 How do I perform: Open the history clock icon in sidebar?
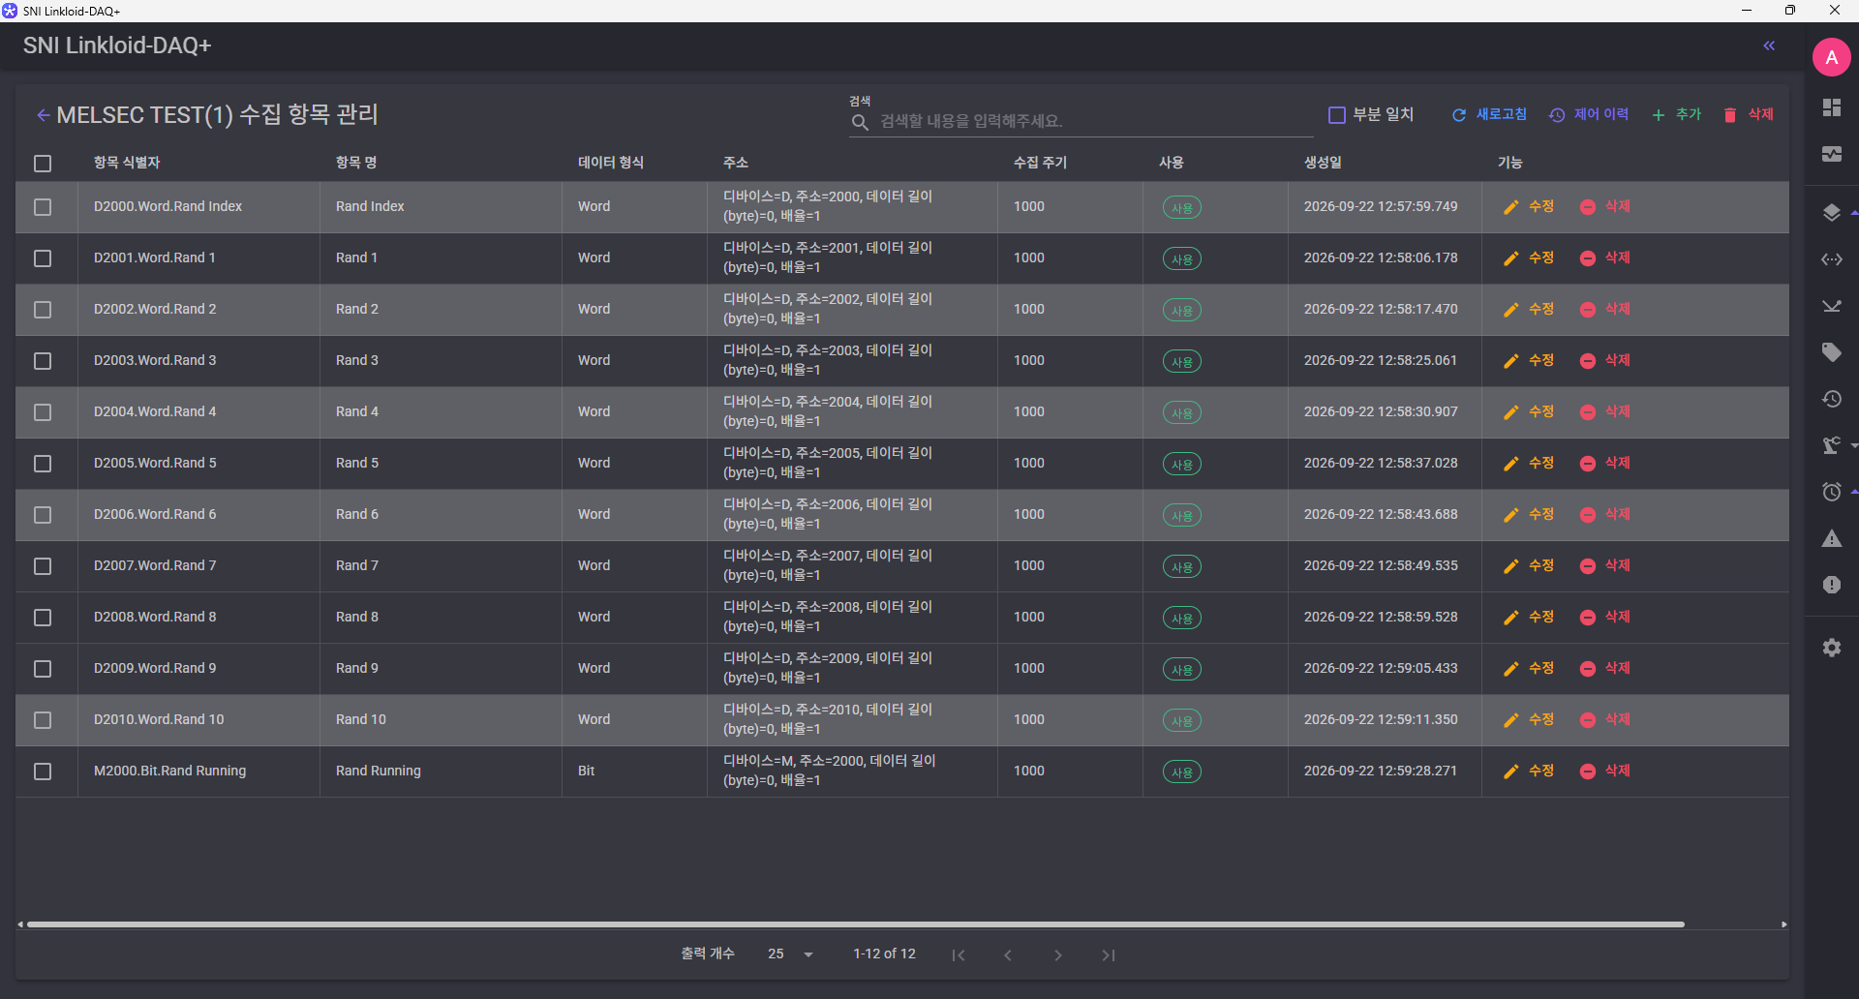1831,399
